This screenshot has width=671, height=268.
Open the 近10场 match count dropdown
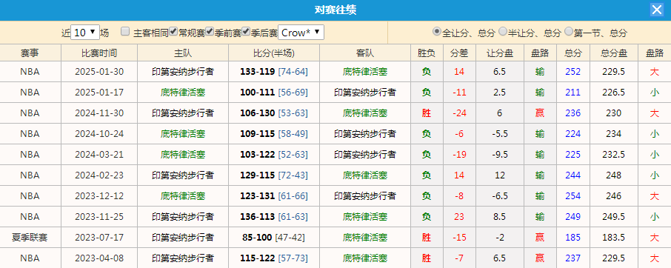85,33
